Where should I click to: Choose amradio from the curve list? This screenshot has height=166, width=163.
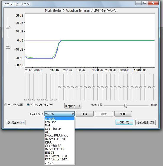pyautogui.click(x=59, y=118)
